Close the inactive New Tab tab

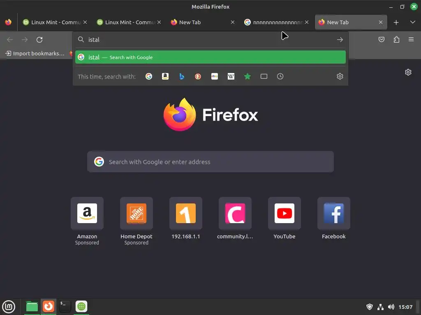(x=233, y=22)
